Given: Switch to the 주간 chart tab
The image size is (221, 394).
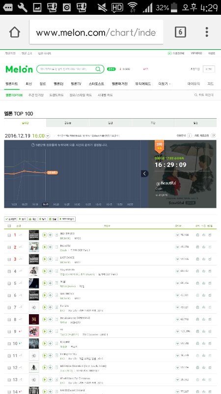Looking at the screenshot, I should pos(153,123).
